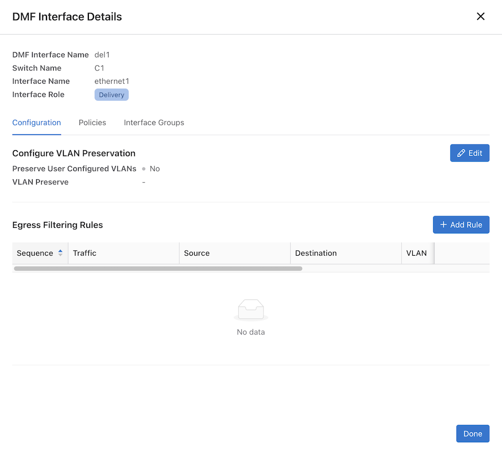Select the Interface Groups tab
Viewport: 502px width, 453px height.
[154, 122]
